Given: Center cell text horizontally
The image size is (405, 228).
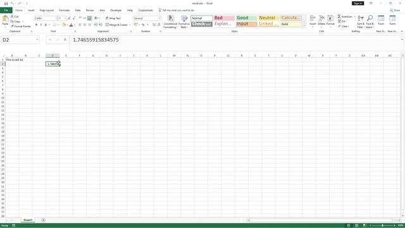Looking at the screenshot, I should click(85, 25).
